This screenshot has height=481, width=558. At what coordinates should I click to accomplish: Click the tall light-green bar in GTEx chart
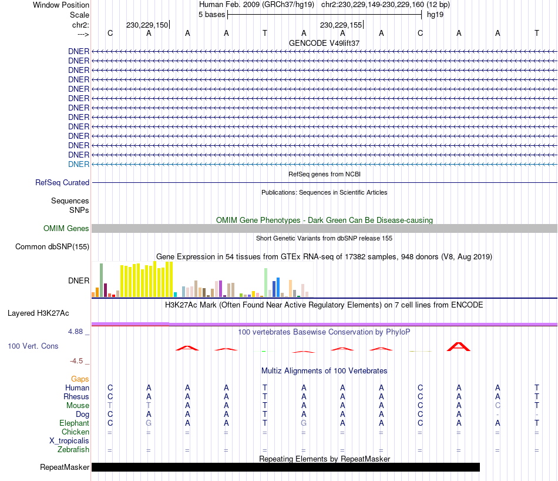pos(266,283)
